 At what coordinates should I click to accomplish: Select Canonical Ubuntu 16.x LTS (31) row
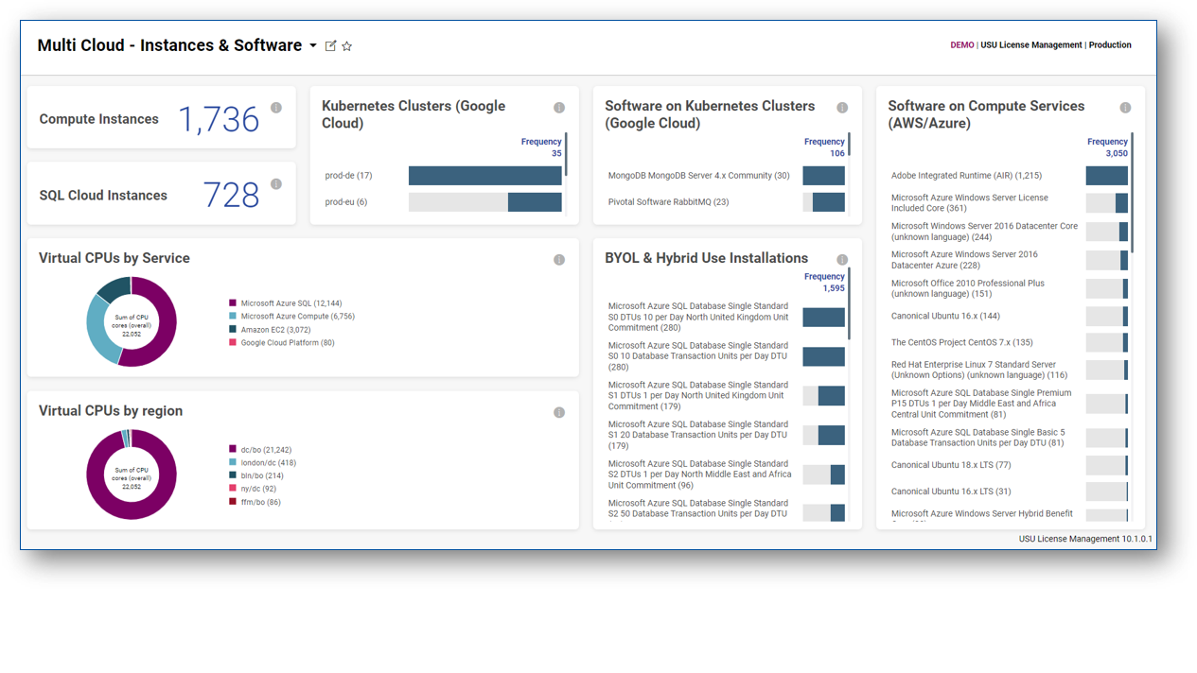(1009, 492)
